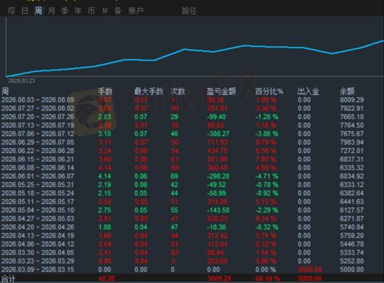384x283 pixels.
Task: Switch to the 日 daily tab
Action: (x=25, y=11)
